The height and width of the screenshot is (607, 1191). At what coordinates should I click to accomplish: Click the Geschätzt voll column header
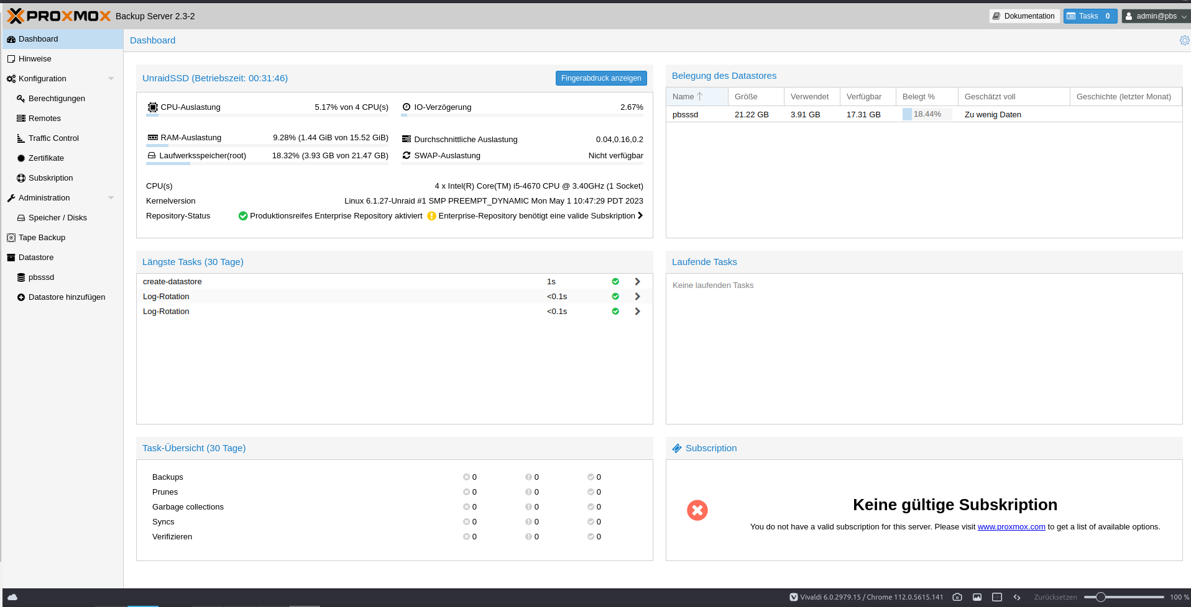click(1014, 97)
